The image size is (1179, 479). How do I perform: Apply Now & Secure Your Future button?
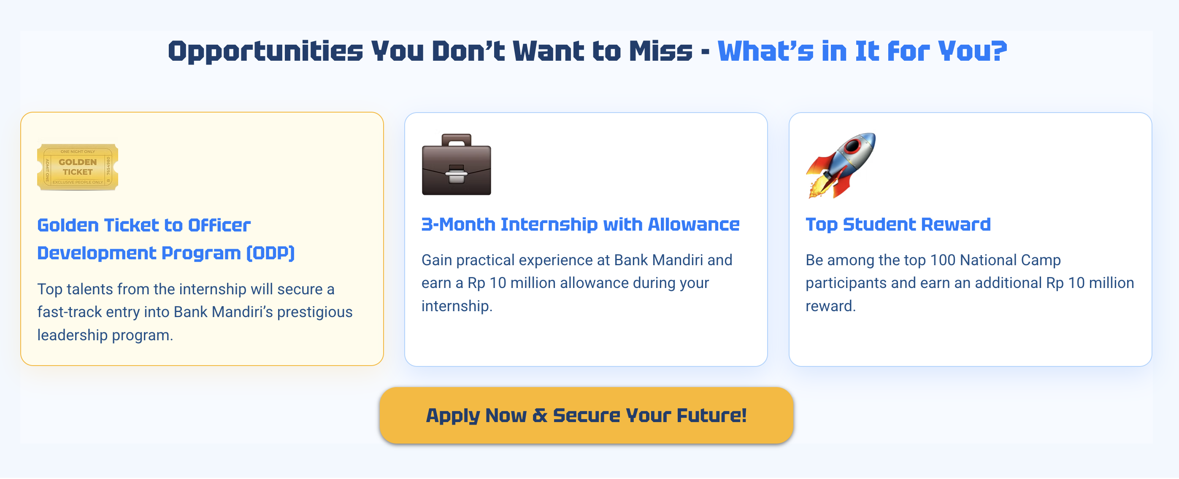[x=586, y=415]
